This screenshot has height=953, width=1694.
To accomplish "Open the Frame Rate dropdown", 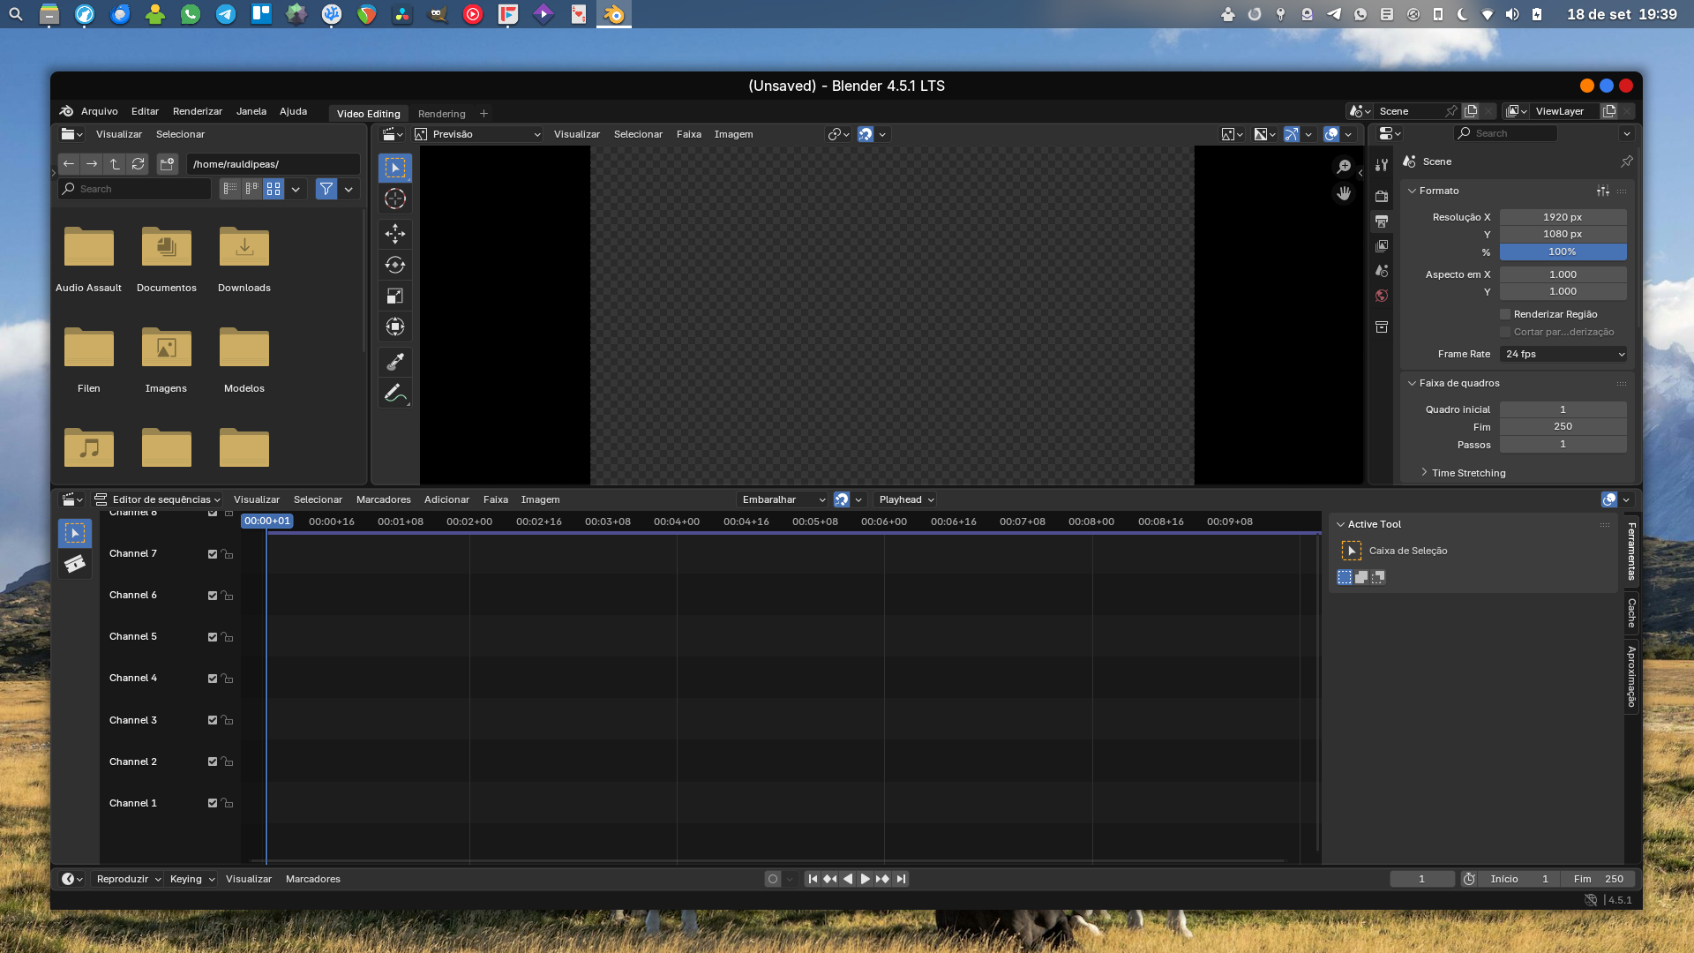I will [x=1563, y=354].
